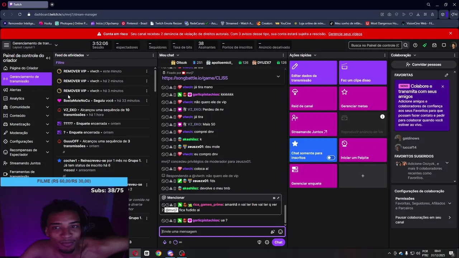Image resolution: width=459 pixels, height=258 pixels.
Task: Expand Recompensas de Espectador section
Action: (x=47, y=152)
